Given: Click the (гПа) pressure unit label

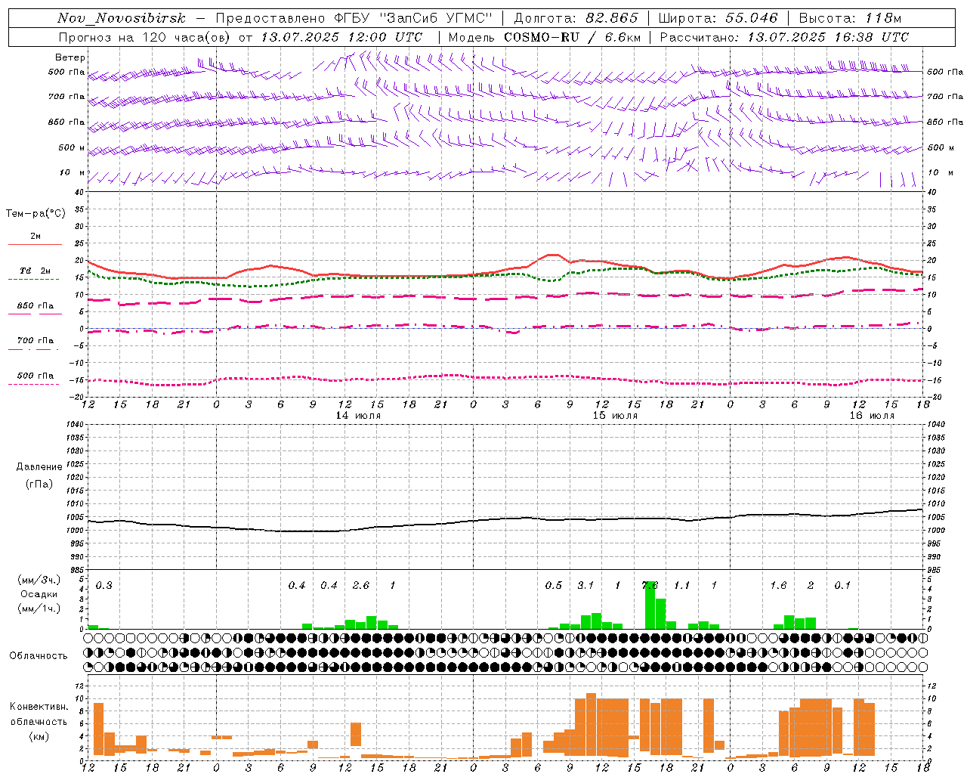Looking at the screenshot, I should pyautogui.click(x=39, y=484).
